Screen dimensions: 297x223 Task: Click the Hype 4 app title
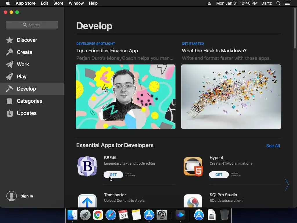[x=216, y=158]
